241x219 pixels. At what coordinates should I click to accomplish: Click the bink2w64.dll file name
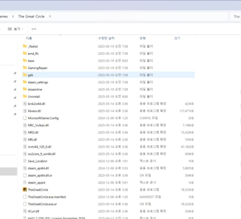tap(36, 104)
